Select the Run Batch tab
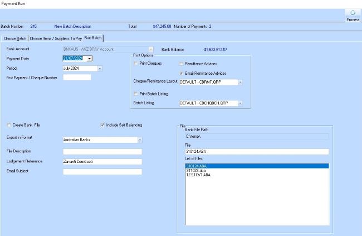 tap(94, 38)
